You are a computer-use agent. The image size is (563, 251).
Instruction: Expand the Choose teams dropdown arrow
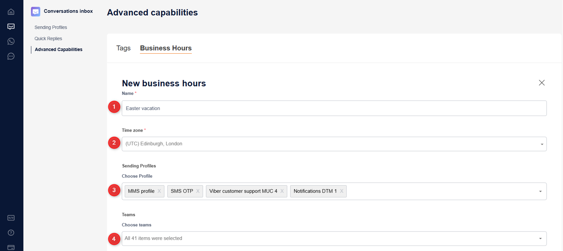[x=540, y=238]
